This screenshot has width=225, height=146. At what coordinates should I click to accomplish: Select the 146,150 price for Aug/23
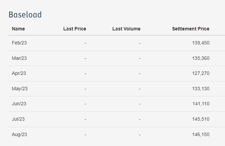point(201,134)
